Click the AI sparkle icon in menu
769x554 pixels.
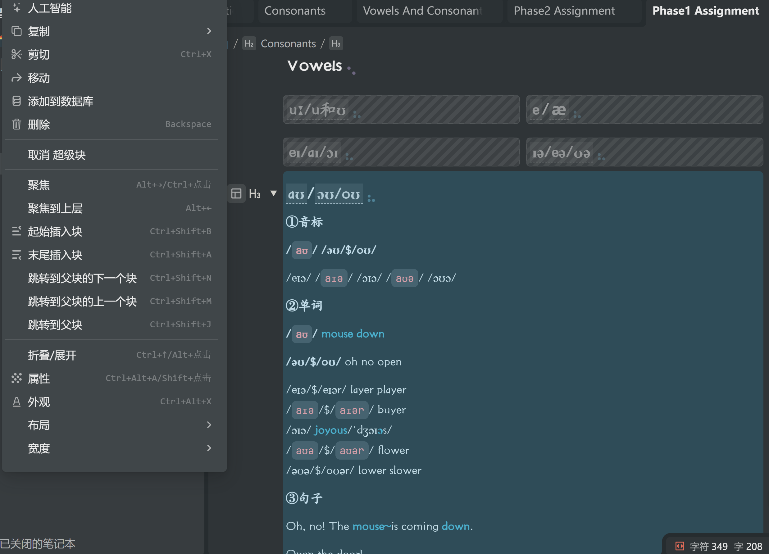[16, 8]
